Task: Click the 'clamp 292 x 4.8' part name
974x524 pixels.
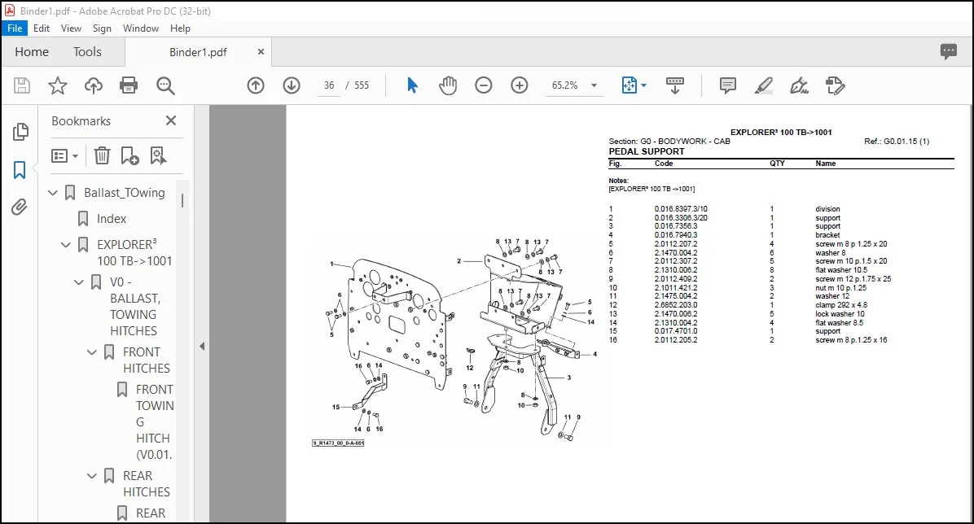Action: click(x=841, y=305)
